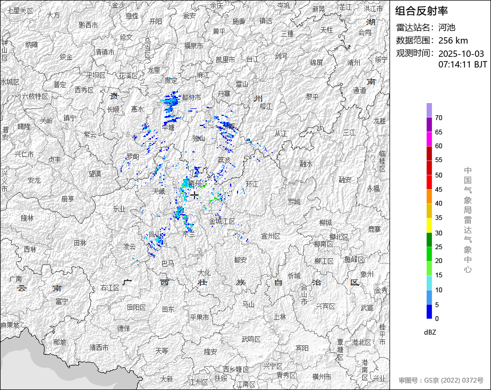This screenshot has width=491, height=390.
Task: Select the yellow 30–35 dBZ legend color
Action: pos(429,225)
